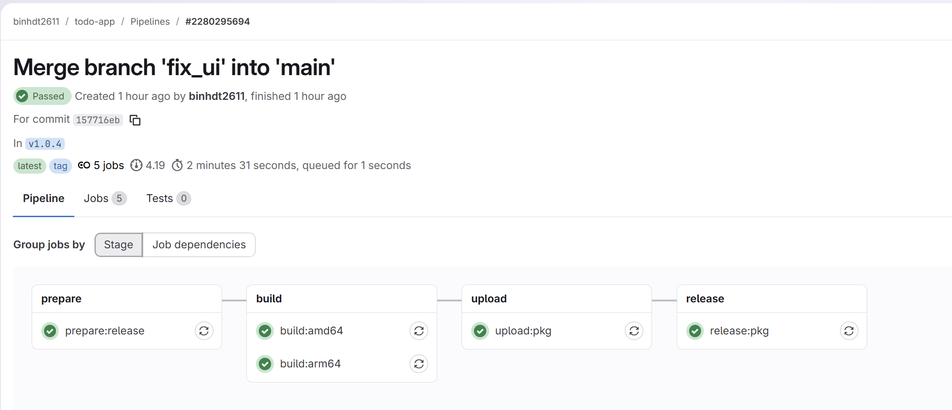Retry the build:amd64 job

[419, 331]
